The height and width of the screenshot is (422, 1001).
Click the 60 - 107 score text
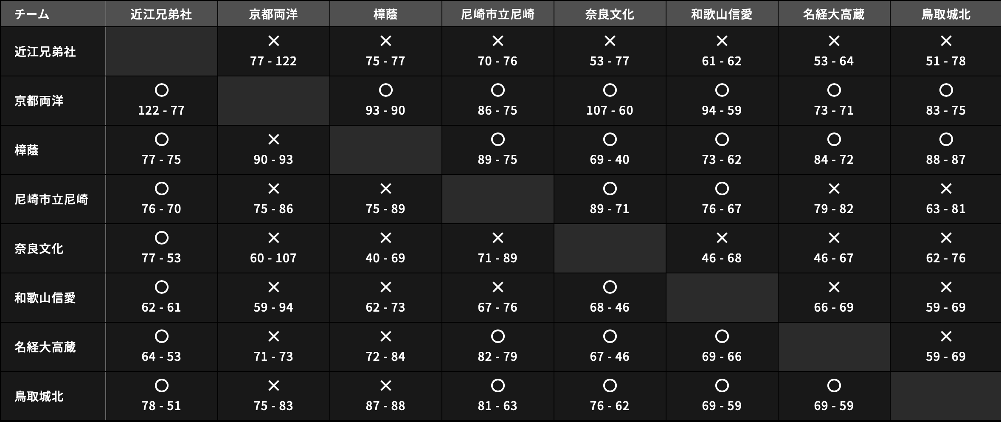(273, 258)
